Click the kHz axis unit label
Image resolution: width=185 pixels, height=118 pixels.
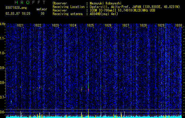coord(3,24)
